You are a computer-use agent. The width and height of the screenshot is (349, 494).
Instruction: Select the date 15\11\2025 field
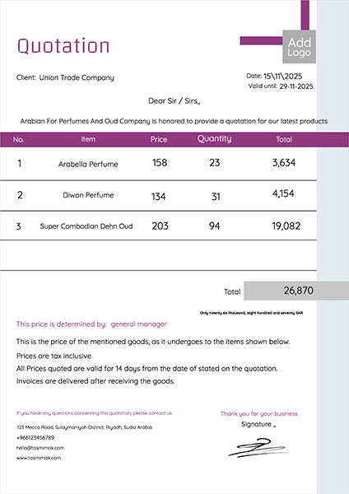(283, 77)
